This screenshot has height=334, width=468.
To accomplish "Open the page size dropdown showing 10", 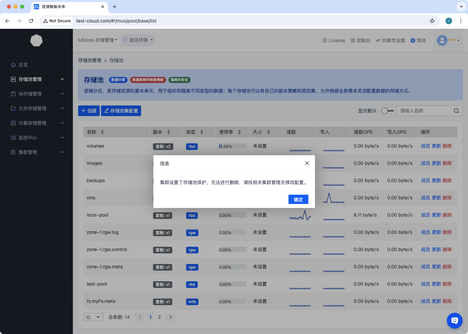I will [93, 317].
